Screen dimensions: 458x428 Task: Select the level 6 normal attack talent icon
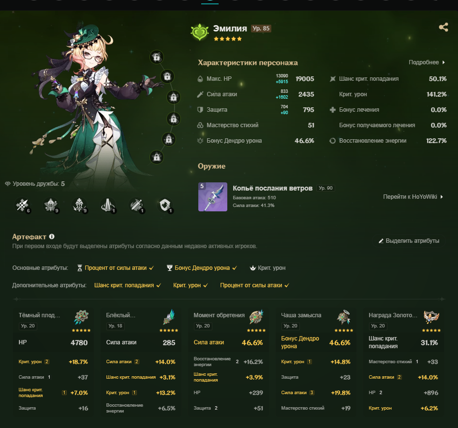click(x=23, y=206)
